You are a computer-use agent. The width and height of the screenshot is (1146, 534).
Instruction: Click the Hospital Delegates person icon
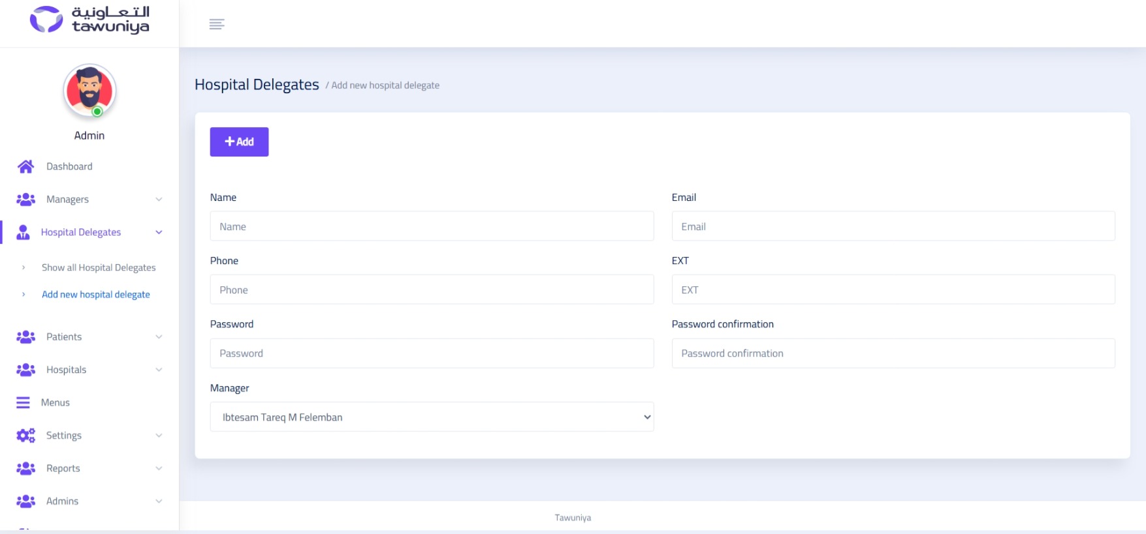click(x=23, y=233)
